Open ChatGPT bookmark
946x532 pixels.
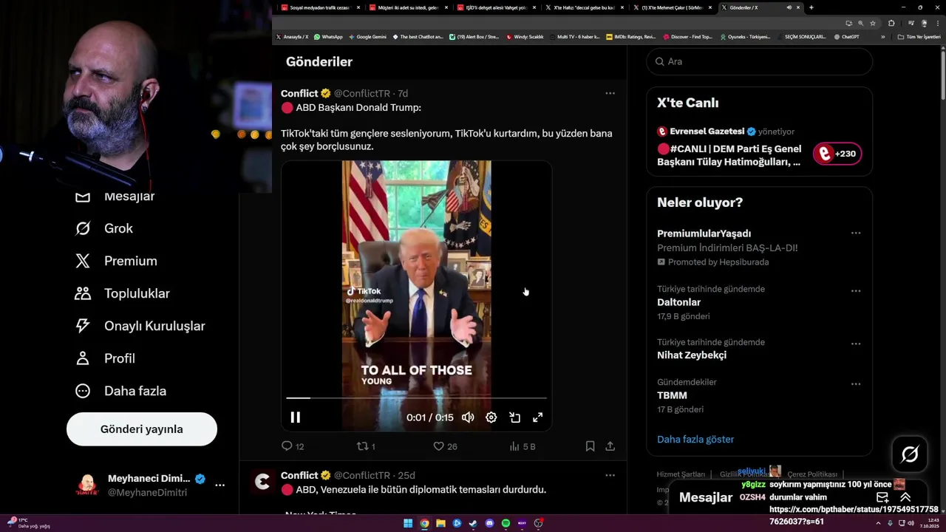coord(847,37)
